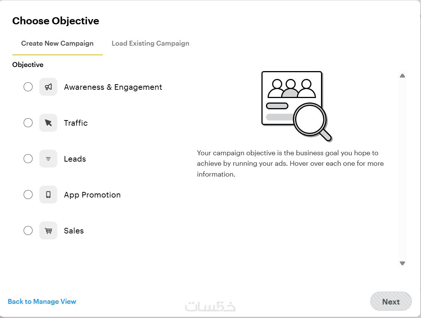Click the Sales objective label
This screenshot has width=421, height=318.
(x=74, y=231)
